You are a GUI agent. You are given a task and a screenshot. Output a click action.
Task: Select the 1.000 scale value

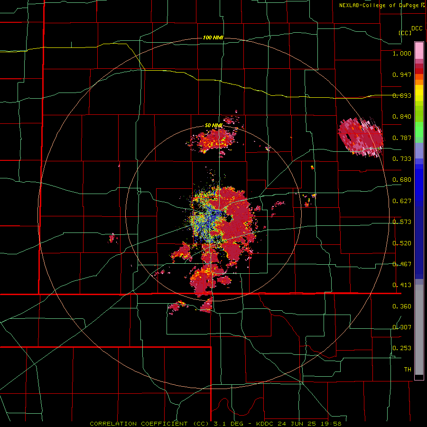pyautogui.click(x=402, y=53)
